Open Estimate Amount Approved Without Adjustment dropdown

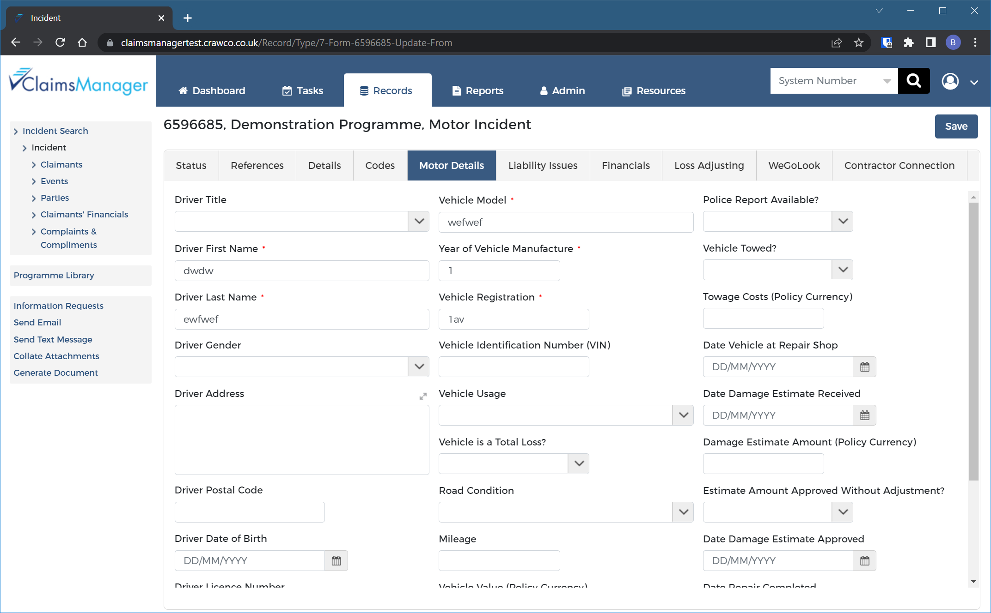[x=843, y=512]
